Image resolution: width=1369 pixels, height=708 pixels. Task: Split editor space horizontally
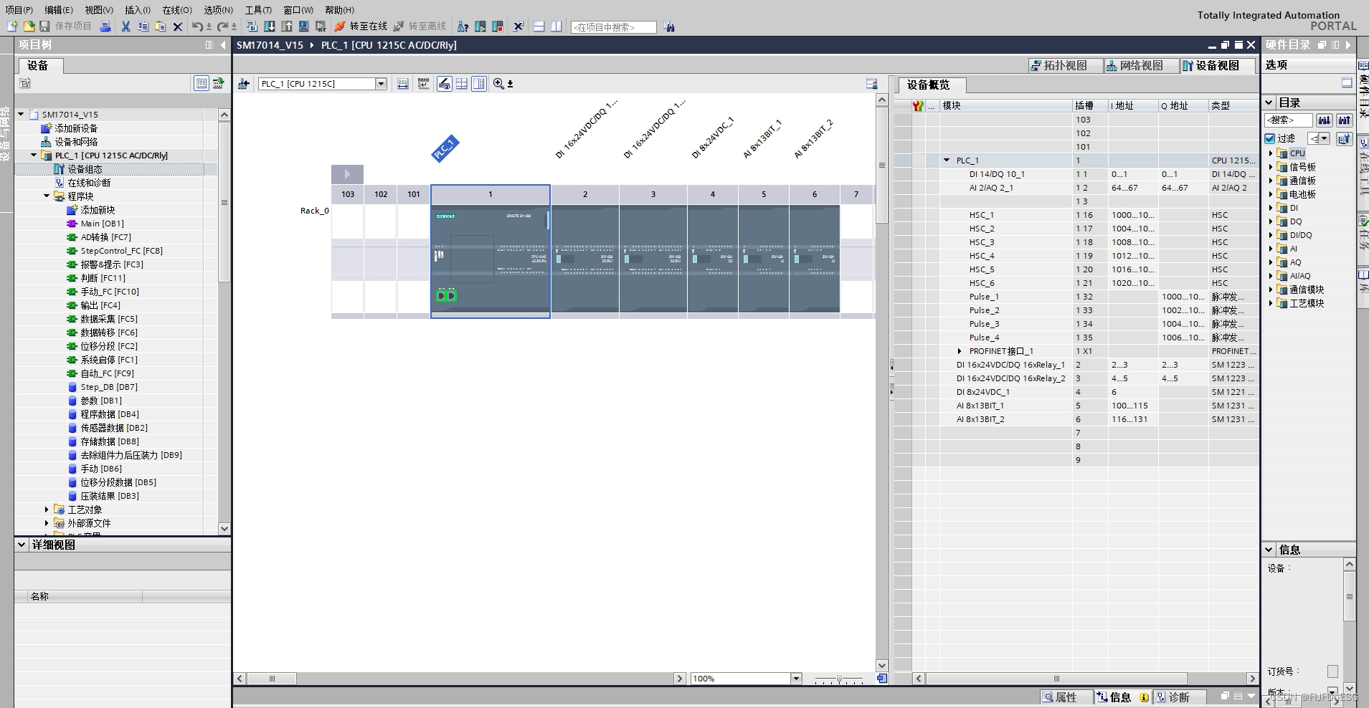coord(539,27)
